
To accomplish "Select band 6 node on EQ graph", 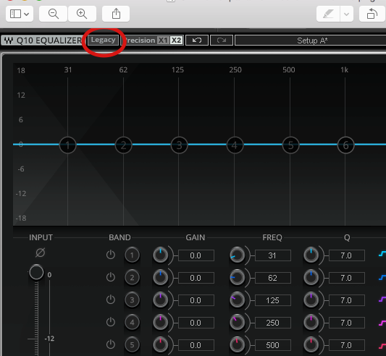I will tap(346, 145).
